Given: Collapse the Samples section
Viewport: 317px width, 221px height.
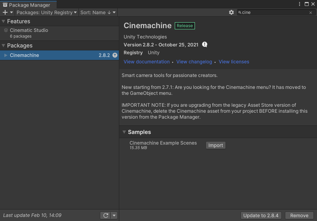Looking at the screenshot, I should click(x=124, y=132).
